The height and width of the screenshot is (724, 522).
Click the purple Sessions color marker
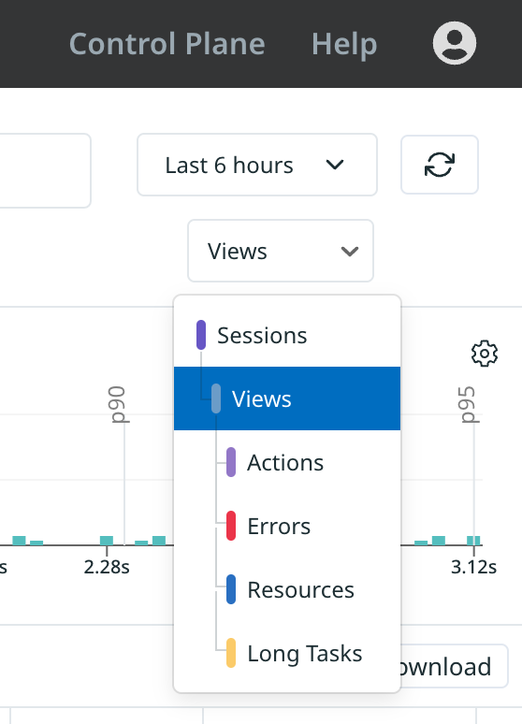pos(201,335)
